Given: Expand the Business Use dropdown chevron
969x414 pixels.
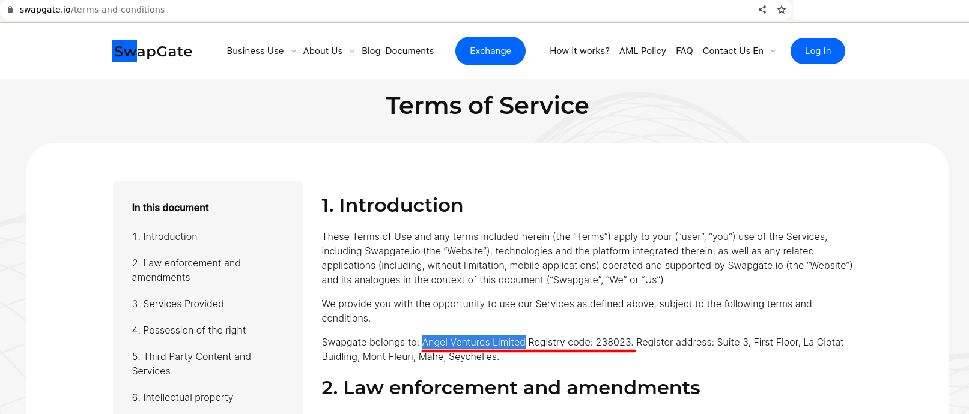Looking at the screenshot, I should tap(294, 52).
